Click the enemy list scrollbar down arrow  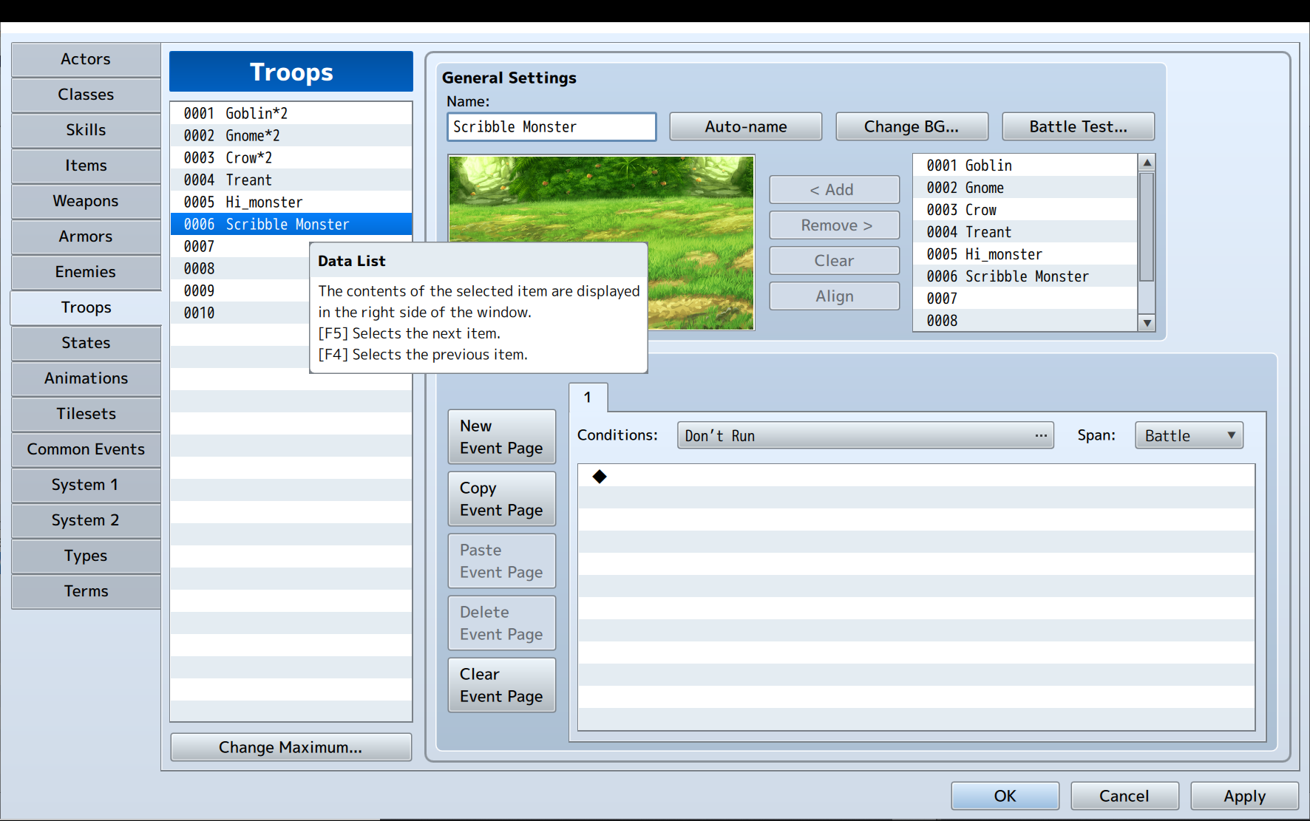1147,323
